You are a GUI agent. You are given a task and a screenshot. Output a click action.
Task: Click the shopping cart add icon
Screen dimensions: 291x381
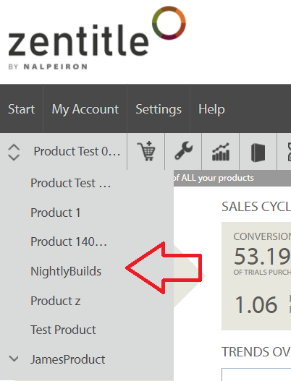tap(146, 151)
